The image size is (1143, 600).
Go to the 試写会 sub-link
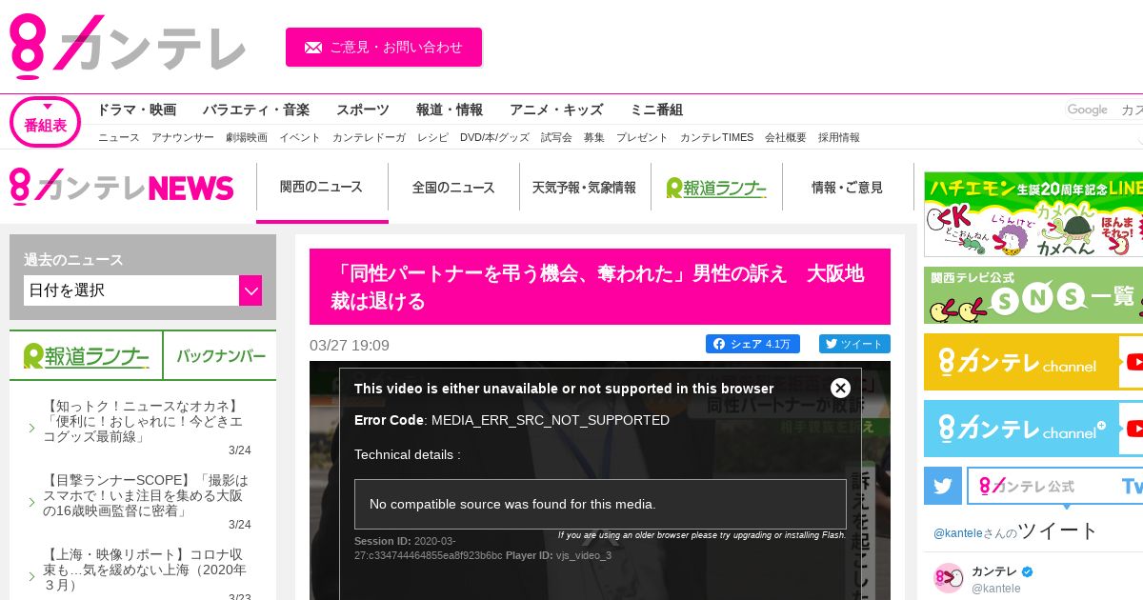coord(556,137)
